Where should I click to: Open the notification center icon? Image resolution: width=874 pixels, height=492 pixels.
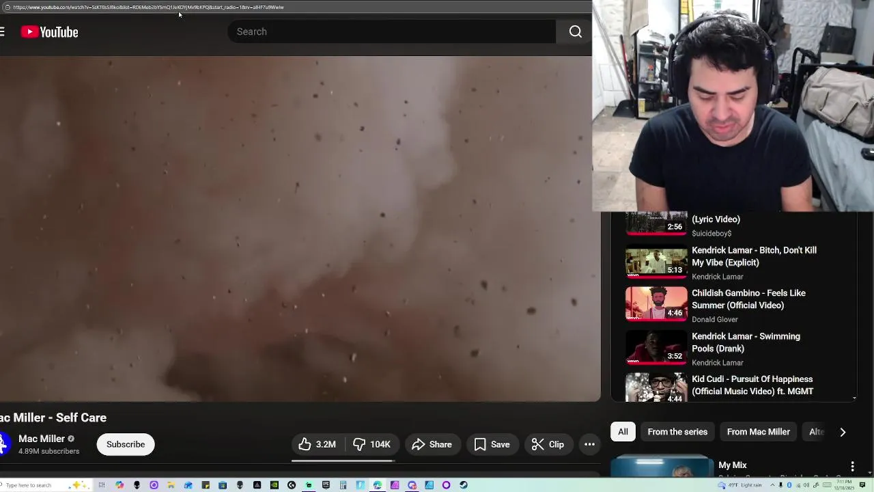point(862,484)
